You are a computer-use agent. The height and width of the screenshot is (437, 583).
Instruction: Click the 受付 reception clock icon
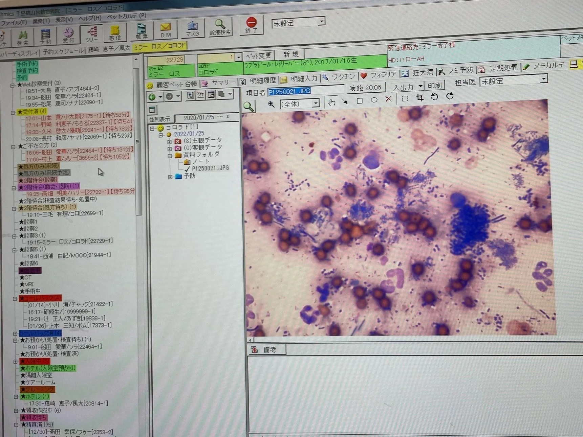(68, 36)
